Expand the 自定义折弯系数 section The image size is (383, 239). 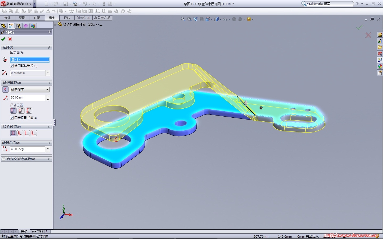[x=49, y=159]
